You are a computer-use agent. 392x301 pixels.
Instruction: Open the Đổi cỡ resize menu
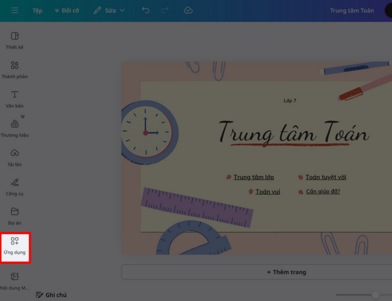(66, 10)
